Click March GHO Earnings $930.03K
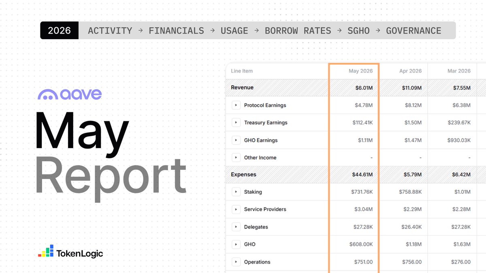This screenshot has height=273, width=486. pos(459,140)
